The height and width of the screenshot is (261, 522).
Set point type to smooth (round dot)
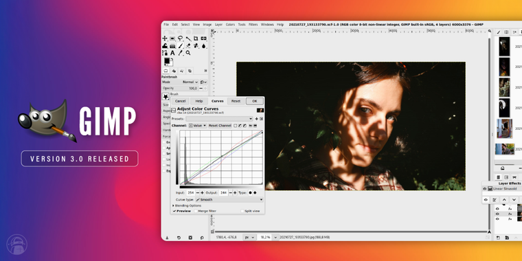[x=250, y=193]
